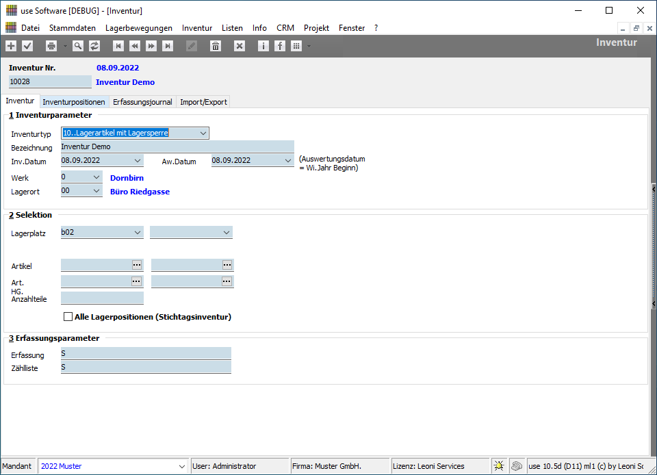Go to the next record

(151, 46)
